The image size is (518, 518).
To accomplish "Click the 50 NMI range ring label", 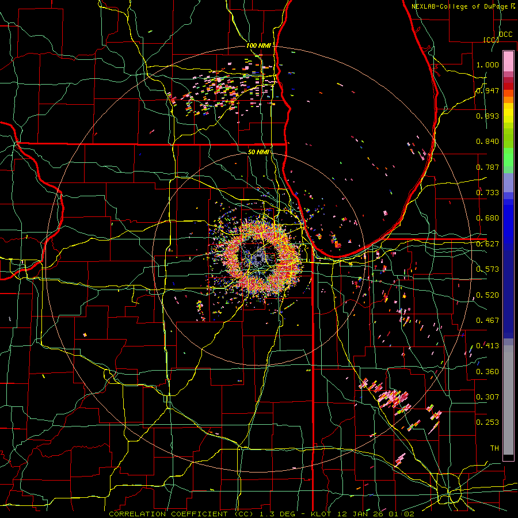I will tap(258, 153).
